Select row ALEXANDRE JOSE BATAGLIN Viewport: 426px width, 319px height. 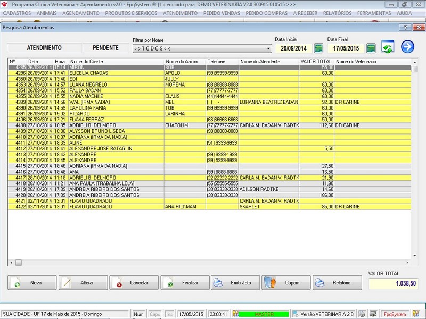coord(209,149)
